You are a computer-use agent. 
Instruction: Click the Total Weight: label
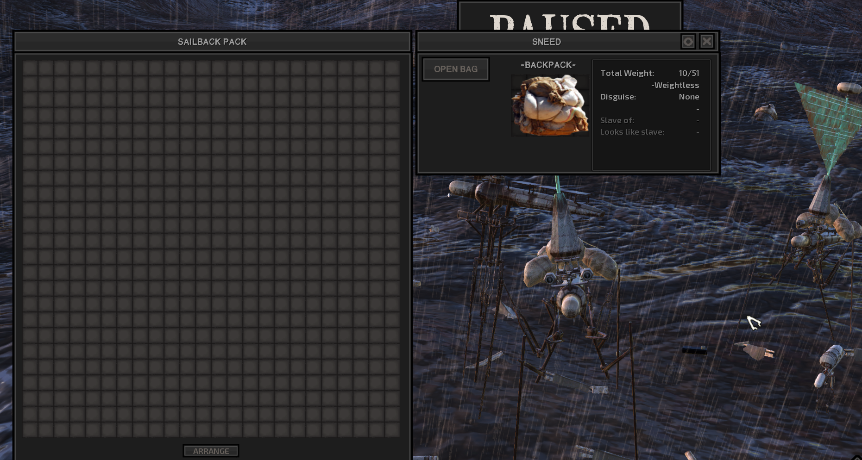click(x=627, y=73)
